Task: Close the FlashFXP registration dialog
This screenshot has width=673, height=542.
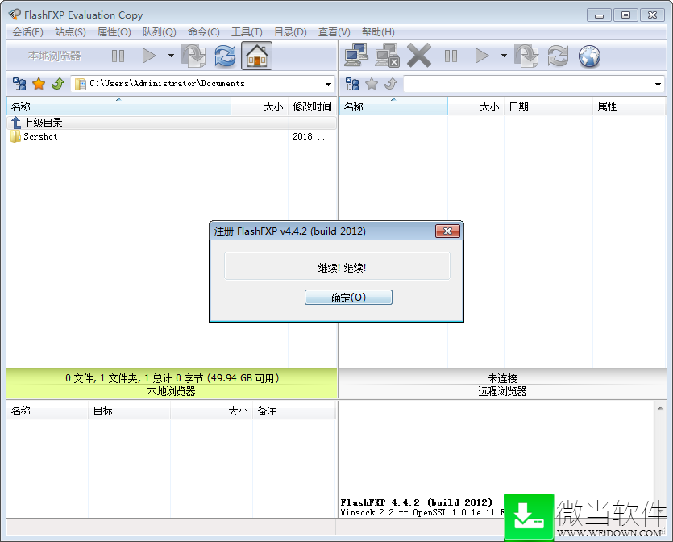Action: coord(447,231)
